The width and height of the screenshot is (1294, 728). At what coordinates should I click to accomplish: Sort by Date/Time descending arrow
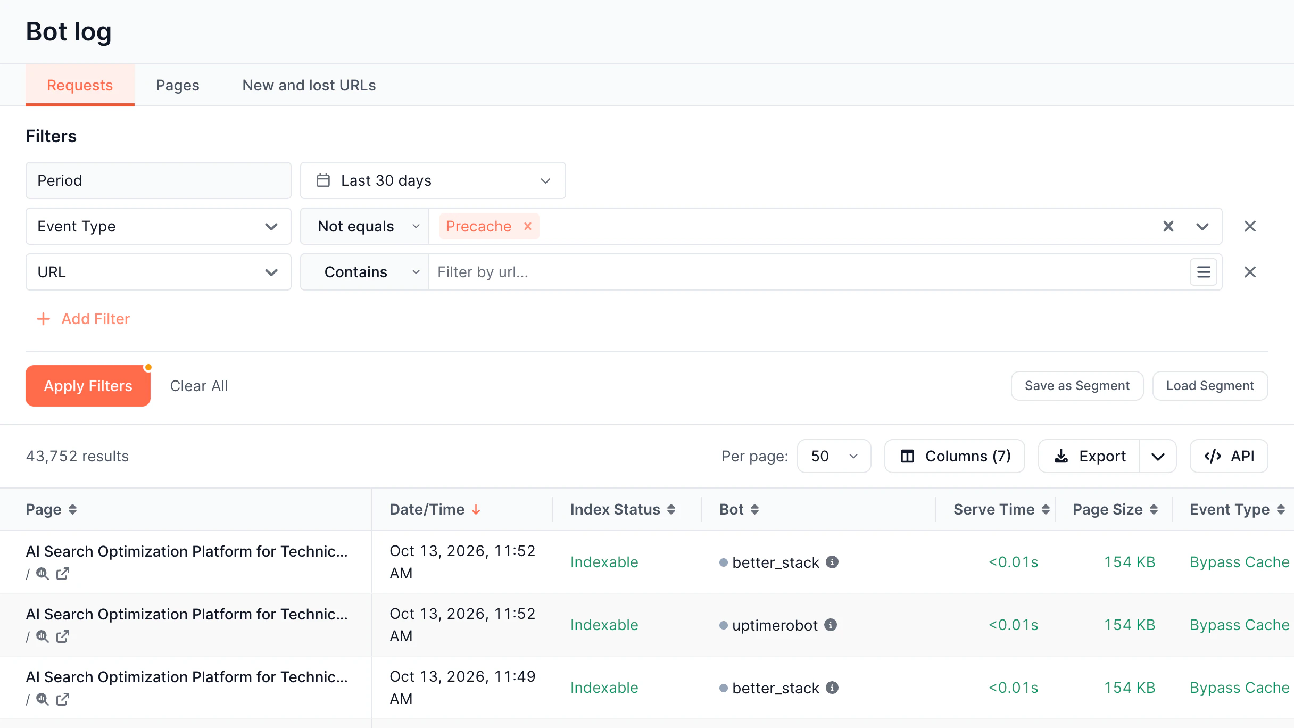pyautogui.click(x=476, y=509)
